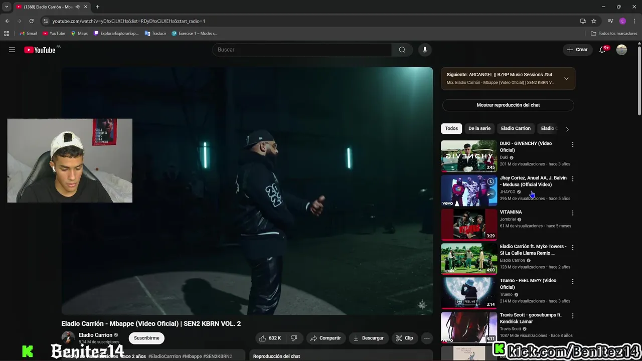
Task: Open tab search dropdown in Chrome
Action: pos(7,7)
